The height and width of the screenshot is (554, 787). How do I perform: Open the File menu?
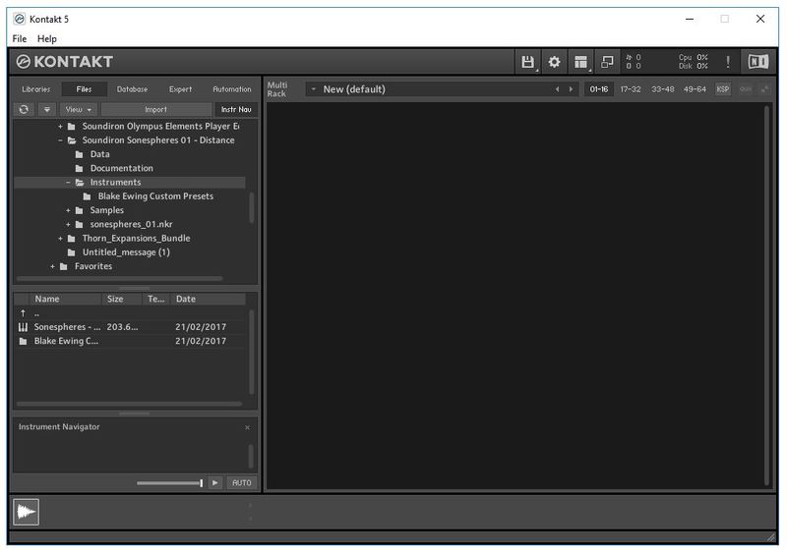click(x=20, y=38)
